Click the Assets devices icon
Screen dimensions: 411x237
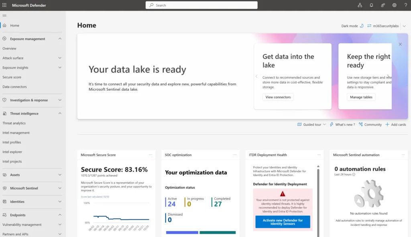pos(4,175)
